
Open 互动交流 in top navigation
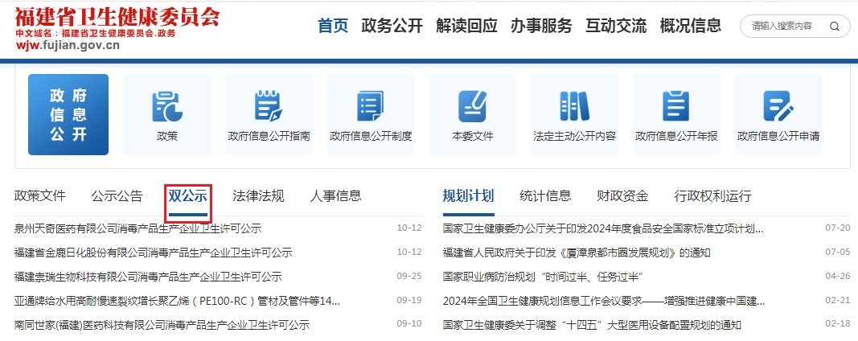(616, 26)
